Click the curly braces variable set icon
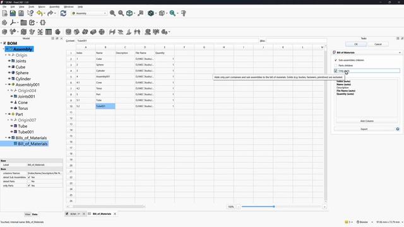Screen dimensions: 404x227 (43, 23)
